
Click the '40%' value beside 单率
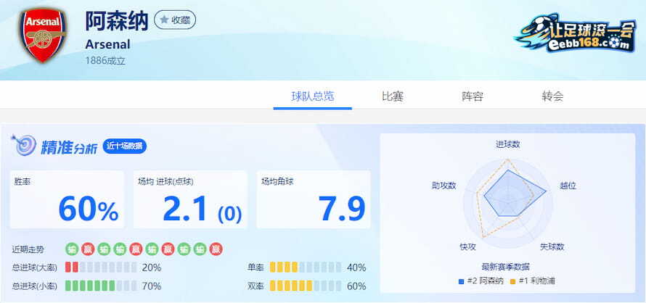point(356,267)
